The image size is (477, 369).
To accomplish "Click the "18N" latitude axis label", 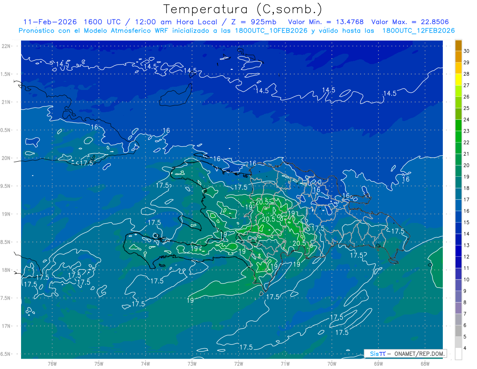I will 7,270.
